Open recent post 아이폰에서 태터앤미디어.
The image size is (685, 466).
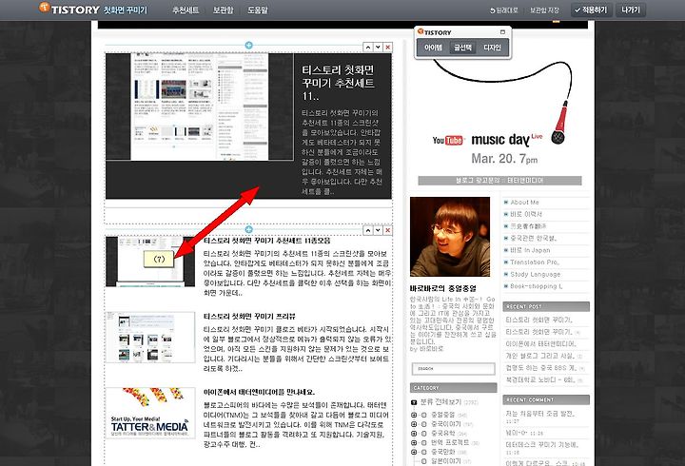click(540, 343)
